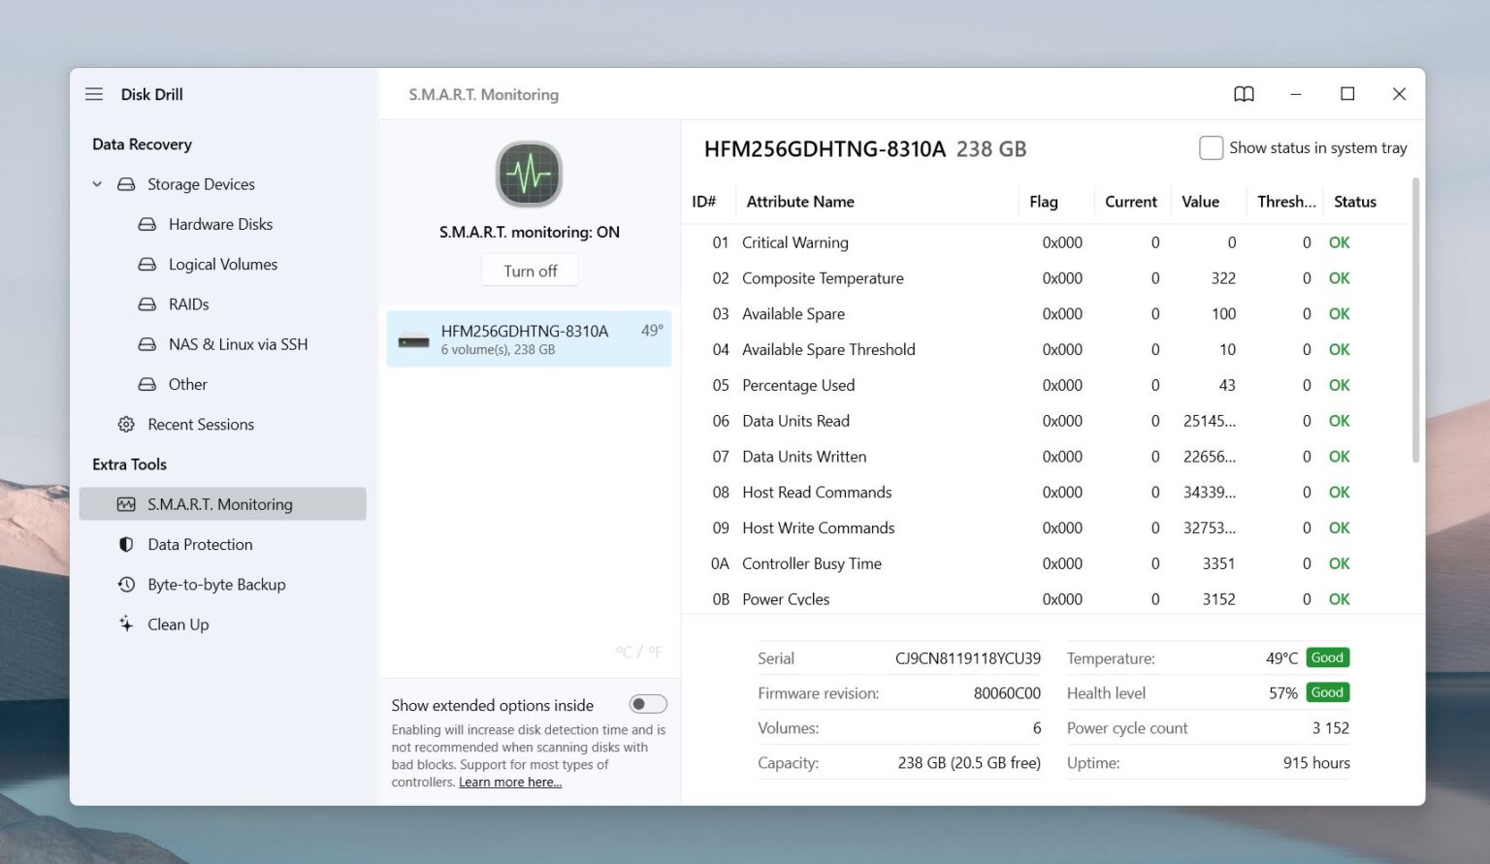
Task: Choose Other under Storage Devices
Action: pos(187,384)
